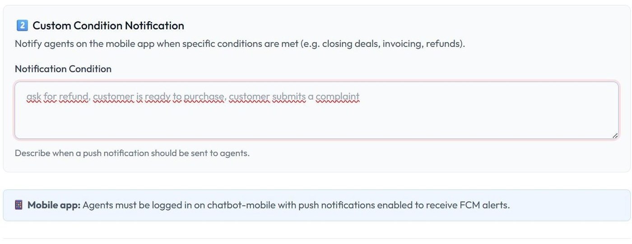Click the horizontal divider line below the banner
This screenshot has height=244, width=632.
[x=316, y=238]
